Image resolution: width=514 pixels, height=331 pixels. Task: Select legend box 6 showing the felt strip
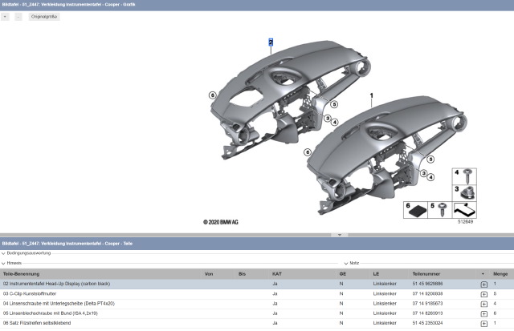pos(416,210)
